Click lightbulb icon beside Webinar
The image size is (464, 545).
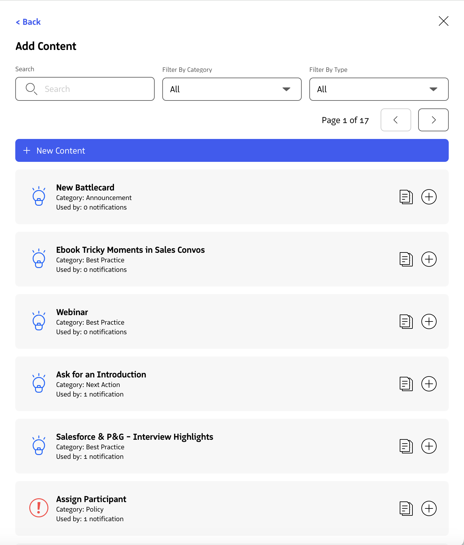click(39, 321)
